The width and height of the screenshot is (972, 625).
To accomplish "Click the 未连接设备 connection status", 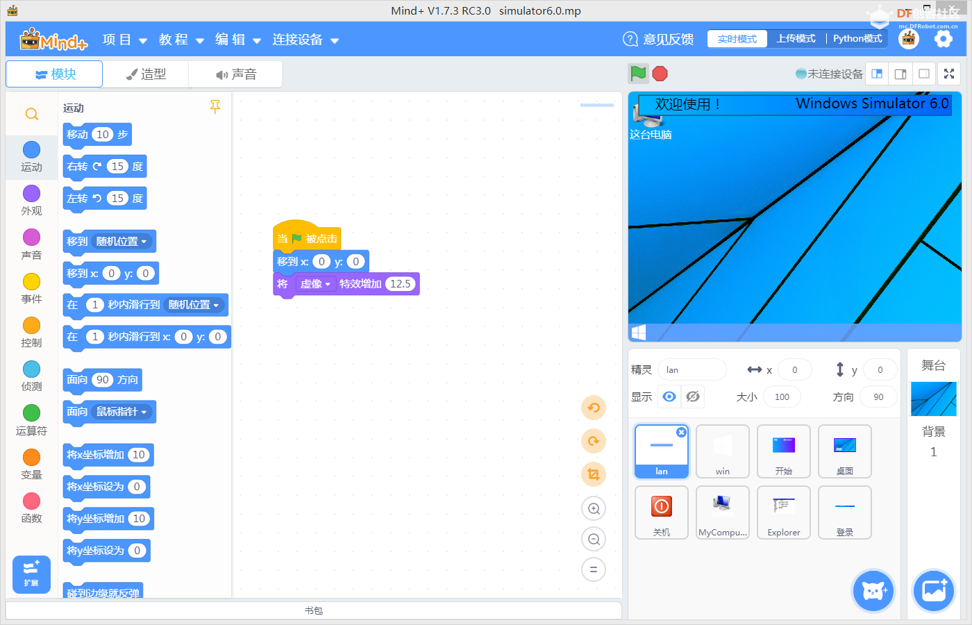I will click(x=829, y=74).
